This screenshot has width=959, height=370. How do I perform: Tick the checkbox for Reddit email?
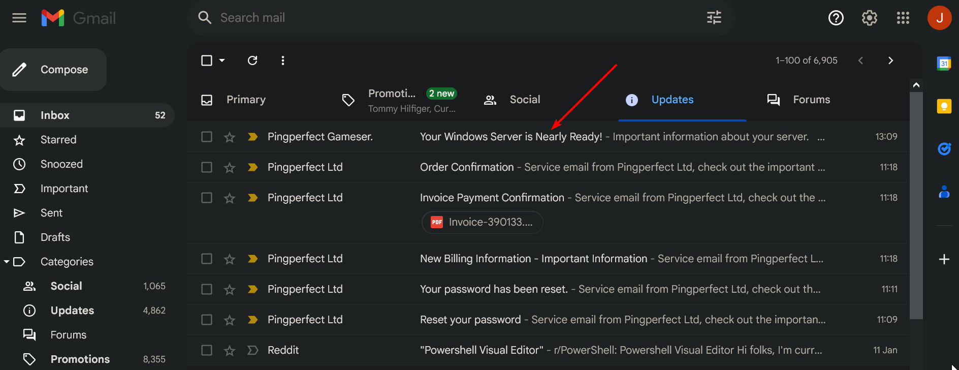click(207, 350)
